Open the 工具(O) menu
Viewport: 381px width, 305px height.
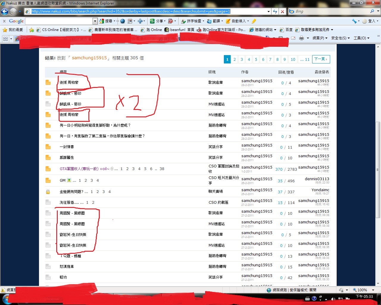pyautogui.click(x=361, y=38)
